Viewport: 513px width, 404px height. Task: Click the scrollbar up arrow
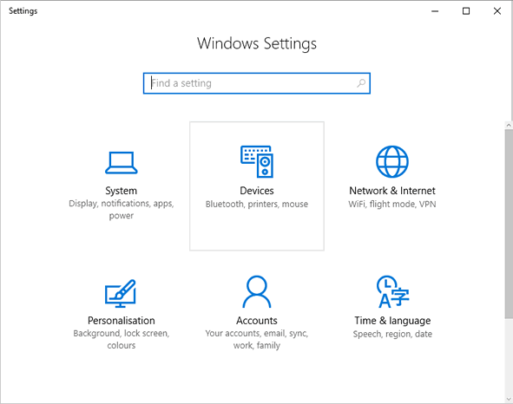pos(509,125)
